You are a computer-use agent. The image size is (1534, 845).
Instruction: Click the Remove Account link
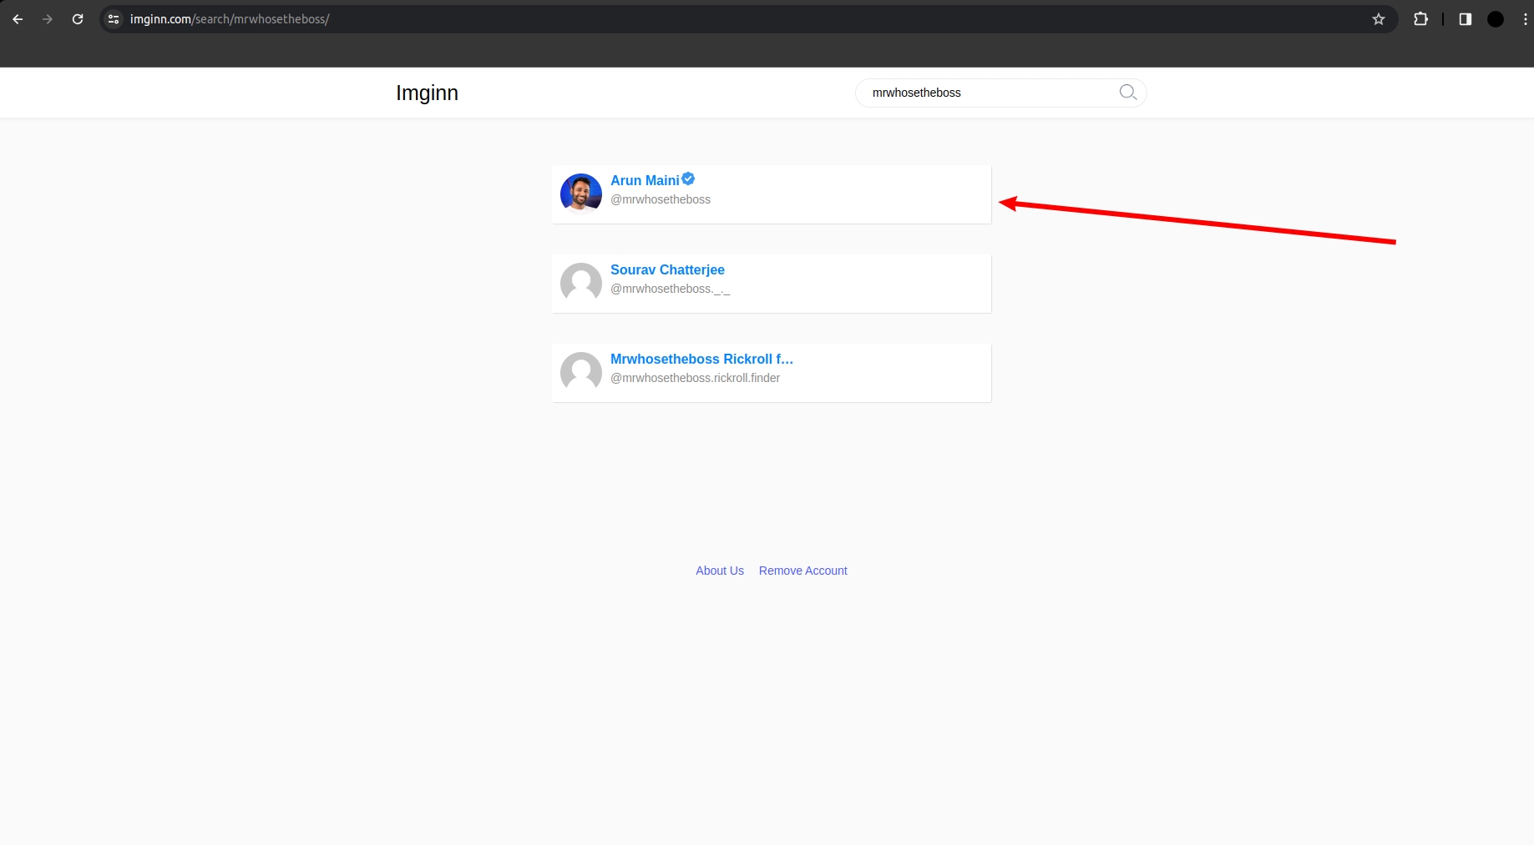point(802,571)
